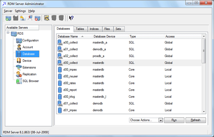The height and width of the screenshot is (137, 214).
Task: Sort by the Database Name column header
Action: [74, 36]
